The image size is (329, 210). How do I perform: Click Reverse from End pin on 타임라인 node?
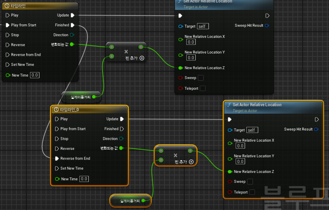[7, 55]
